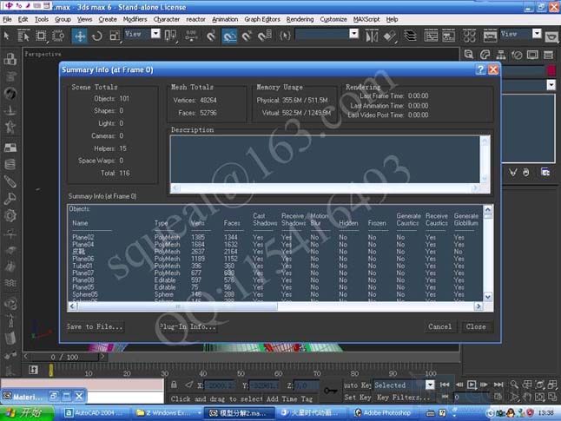Activate the Select and Move tool
The width and height of the screenshot is (561, 421).
click(79, 36)
